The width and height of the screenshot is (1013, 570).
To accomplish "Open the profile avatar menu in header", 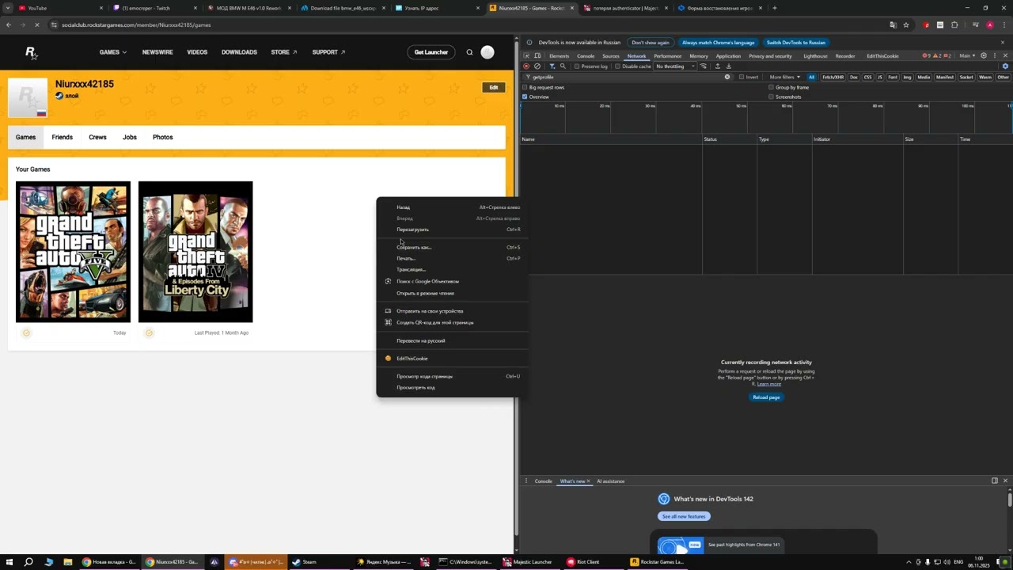I will click(488, 52).
